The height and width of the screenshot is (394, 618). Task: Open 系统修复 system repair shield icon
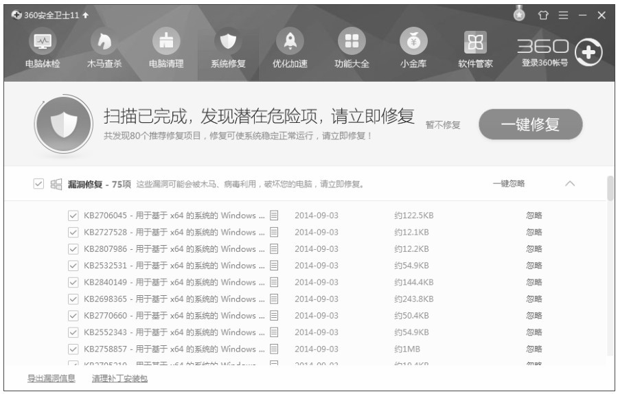[x=228, y=41]
